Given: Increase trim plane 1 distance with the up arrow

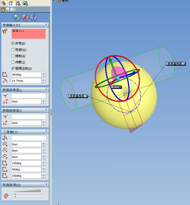Looking at the screenshot, I should point(44,100).
